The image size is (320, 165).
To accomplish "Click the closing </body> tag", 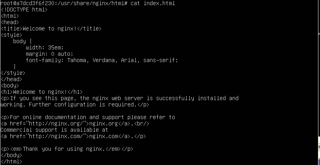I will click(x=12, y=155).
